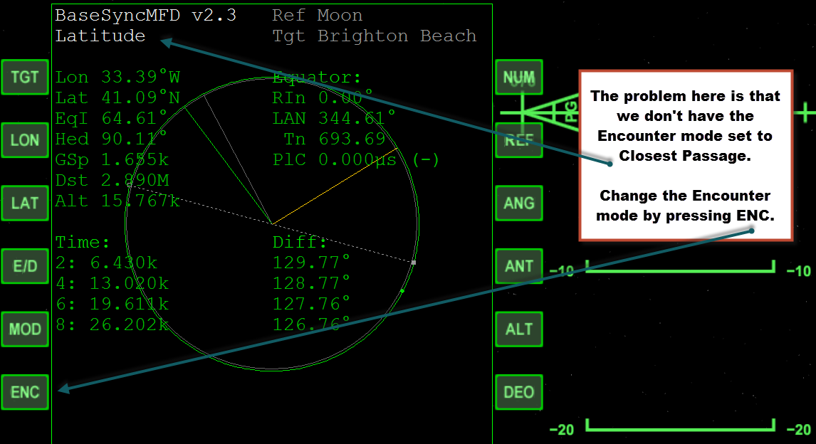816x444 pixels.
Task: Click the gray square marker on the orbit circle
Action: pos(413,263)
